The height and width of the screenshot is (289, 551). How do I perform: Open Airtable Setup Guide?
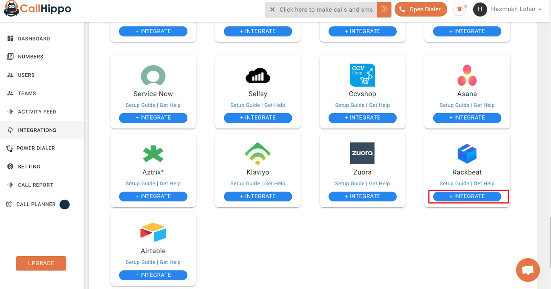[141, 262]
